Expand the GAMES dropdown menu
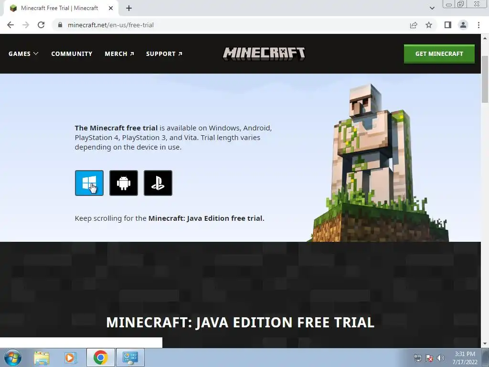 (x=23, y=54)
